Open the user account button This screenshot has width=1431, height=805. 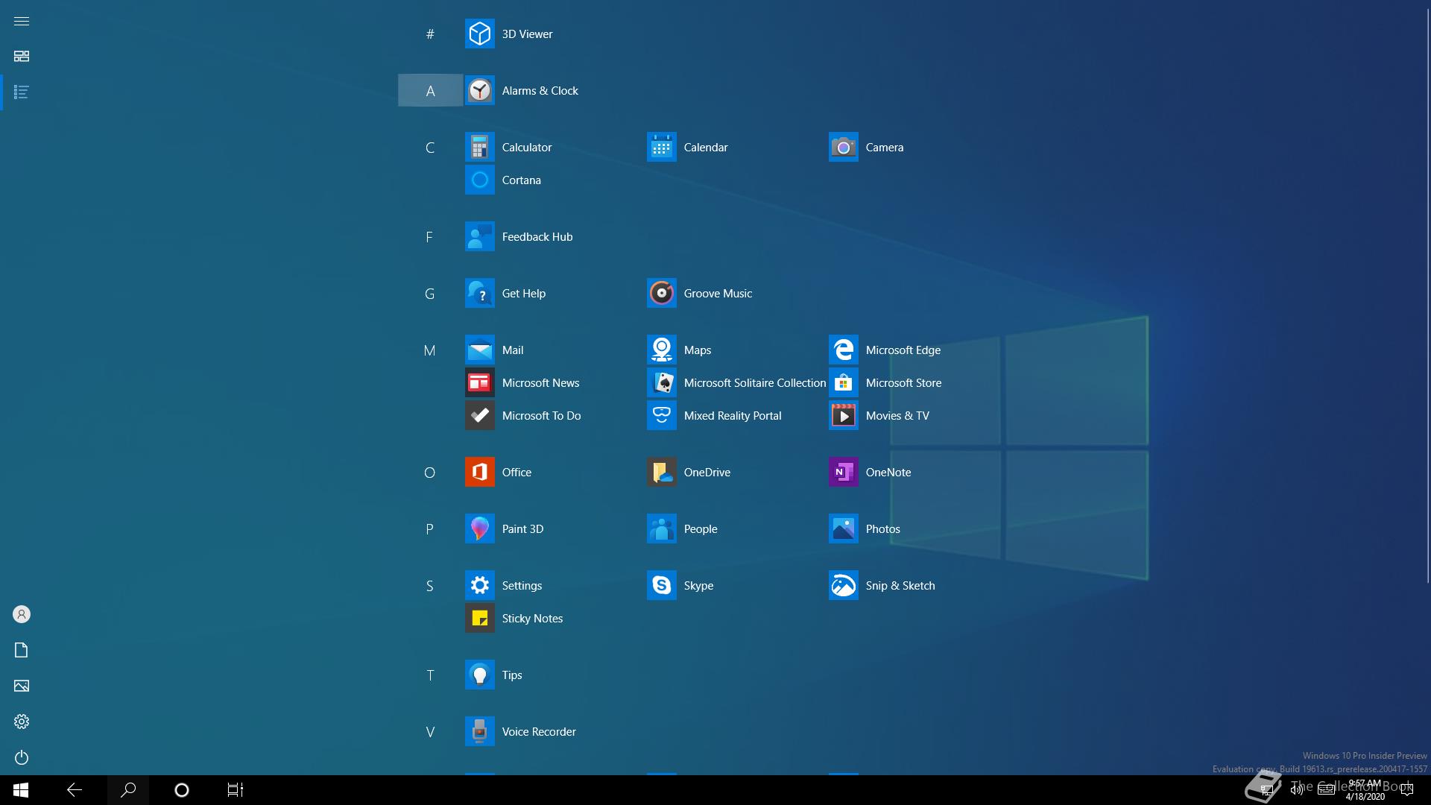pyautogui.click(x=22, y=614)
